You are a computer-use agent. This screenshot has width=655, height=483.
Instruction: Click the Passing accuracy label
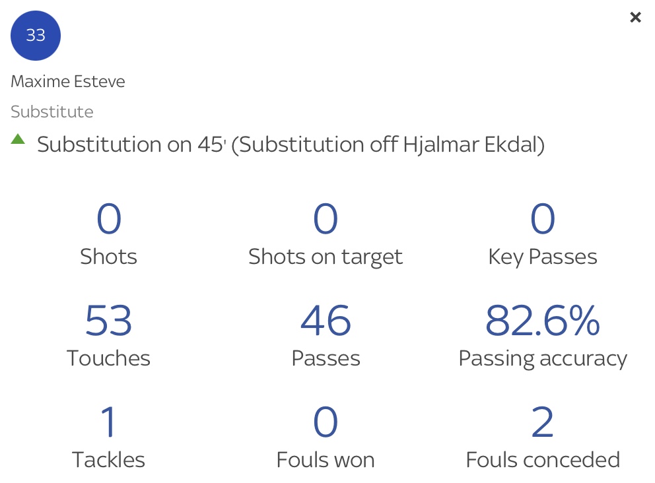tap(543, 358)
